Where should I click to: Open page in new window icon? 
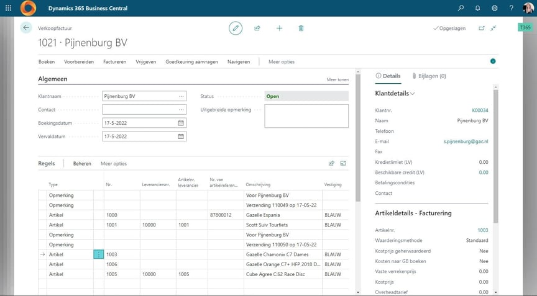[x=482, y=28]
